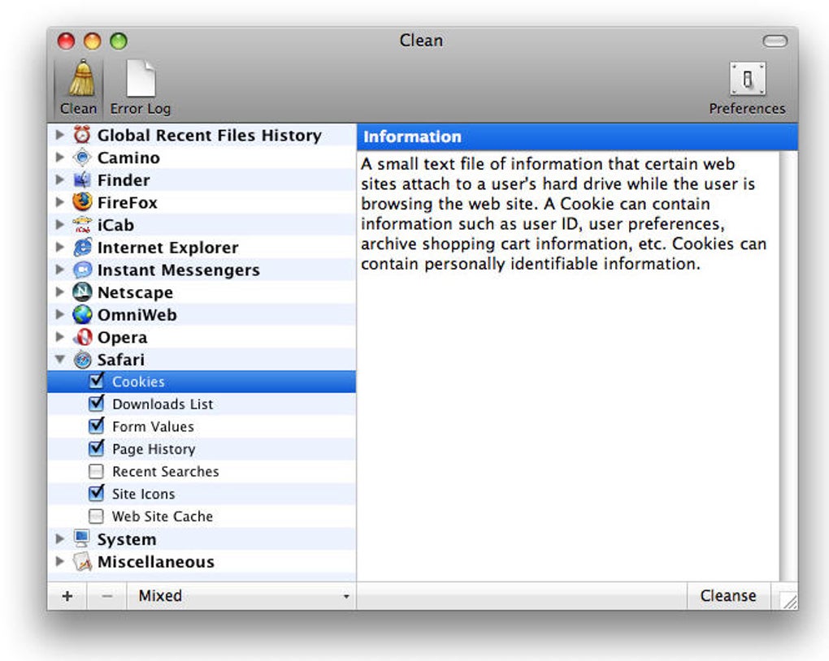Uncheck the Site Icons checkbox
The height and width of the screenshot is (661, 829).
point(96,493)
